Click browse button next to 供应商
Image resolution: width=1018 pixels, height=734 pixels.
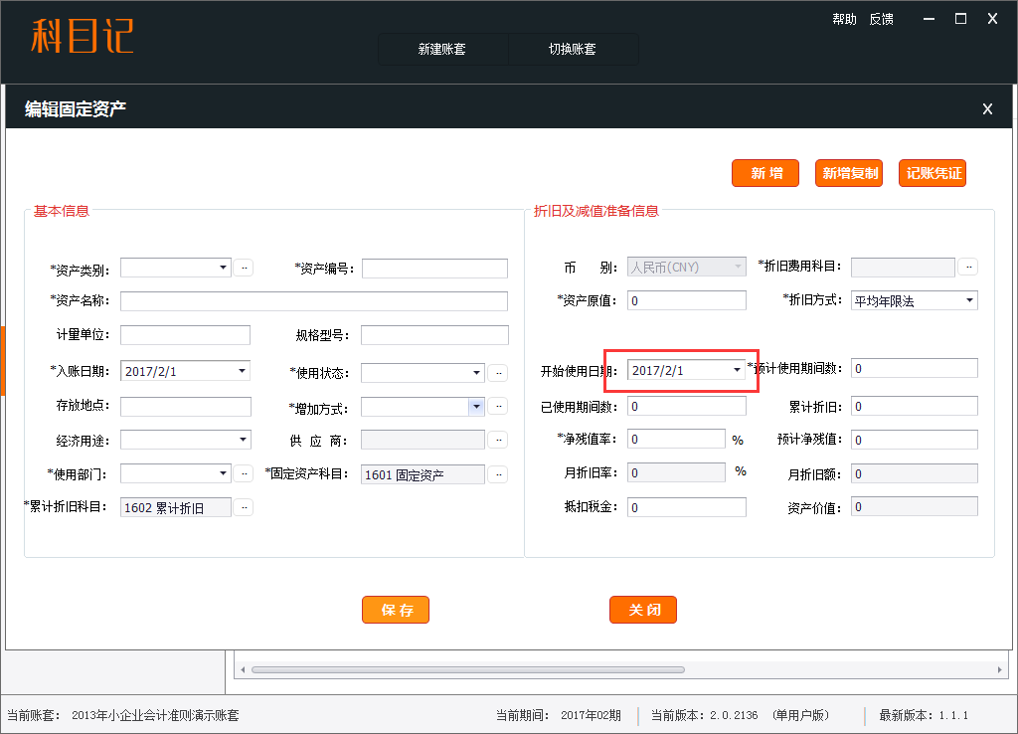point(497,440)
